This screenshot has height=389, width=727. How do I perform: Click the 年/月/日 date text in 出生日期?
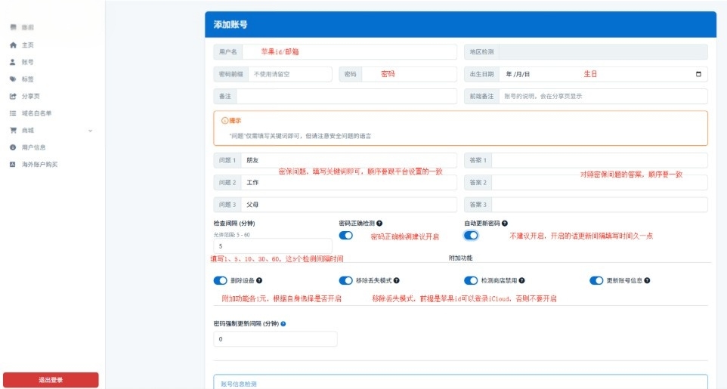(x=518, y=74)
